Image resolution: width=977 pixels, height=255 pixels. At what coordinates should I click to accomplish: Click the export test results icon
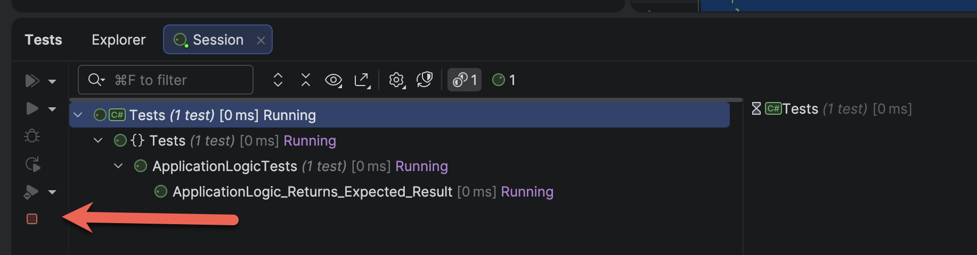coord(362,80)
